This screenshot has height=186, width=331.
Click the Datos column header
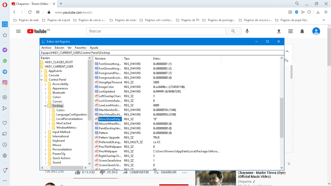coord(186,58)
